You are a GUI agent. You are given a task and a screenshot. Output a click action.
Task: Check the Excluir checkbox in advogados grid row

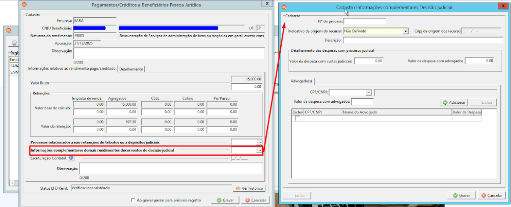pos(297,119)
